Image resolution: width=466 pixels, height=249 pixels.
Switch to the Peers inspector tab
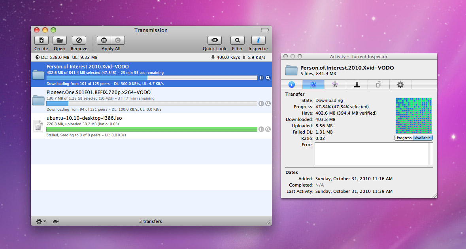[357, 85]
